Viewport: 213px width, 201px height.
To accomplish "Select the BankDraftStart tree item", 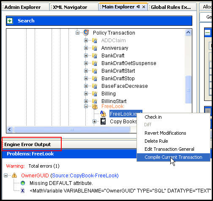I will coord(118,71).
